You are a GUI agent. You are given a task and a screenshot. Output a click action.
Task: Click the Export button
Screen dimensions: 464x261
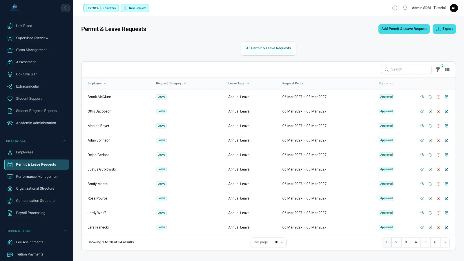(x=444, y=29)
